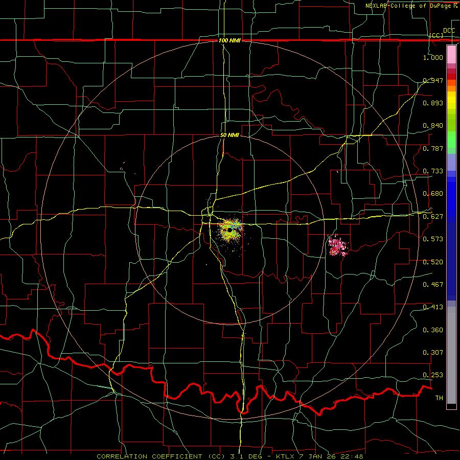460x460 pixels.
Task: Select the 0.573 scale value
Action: click(x=433, y=239)
